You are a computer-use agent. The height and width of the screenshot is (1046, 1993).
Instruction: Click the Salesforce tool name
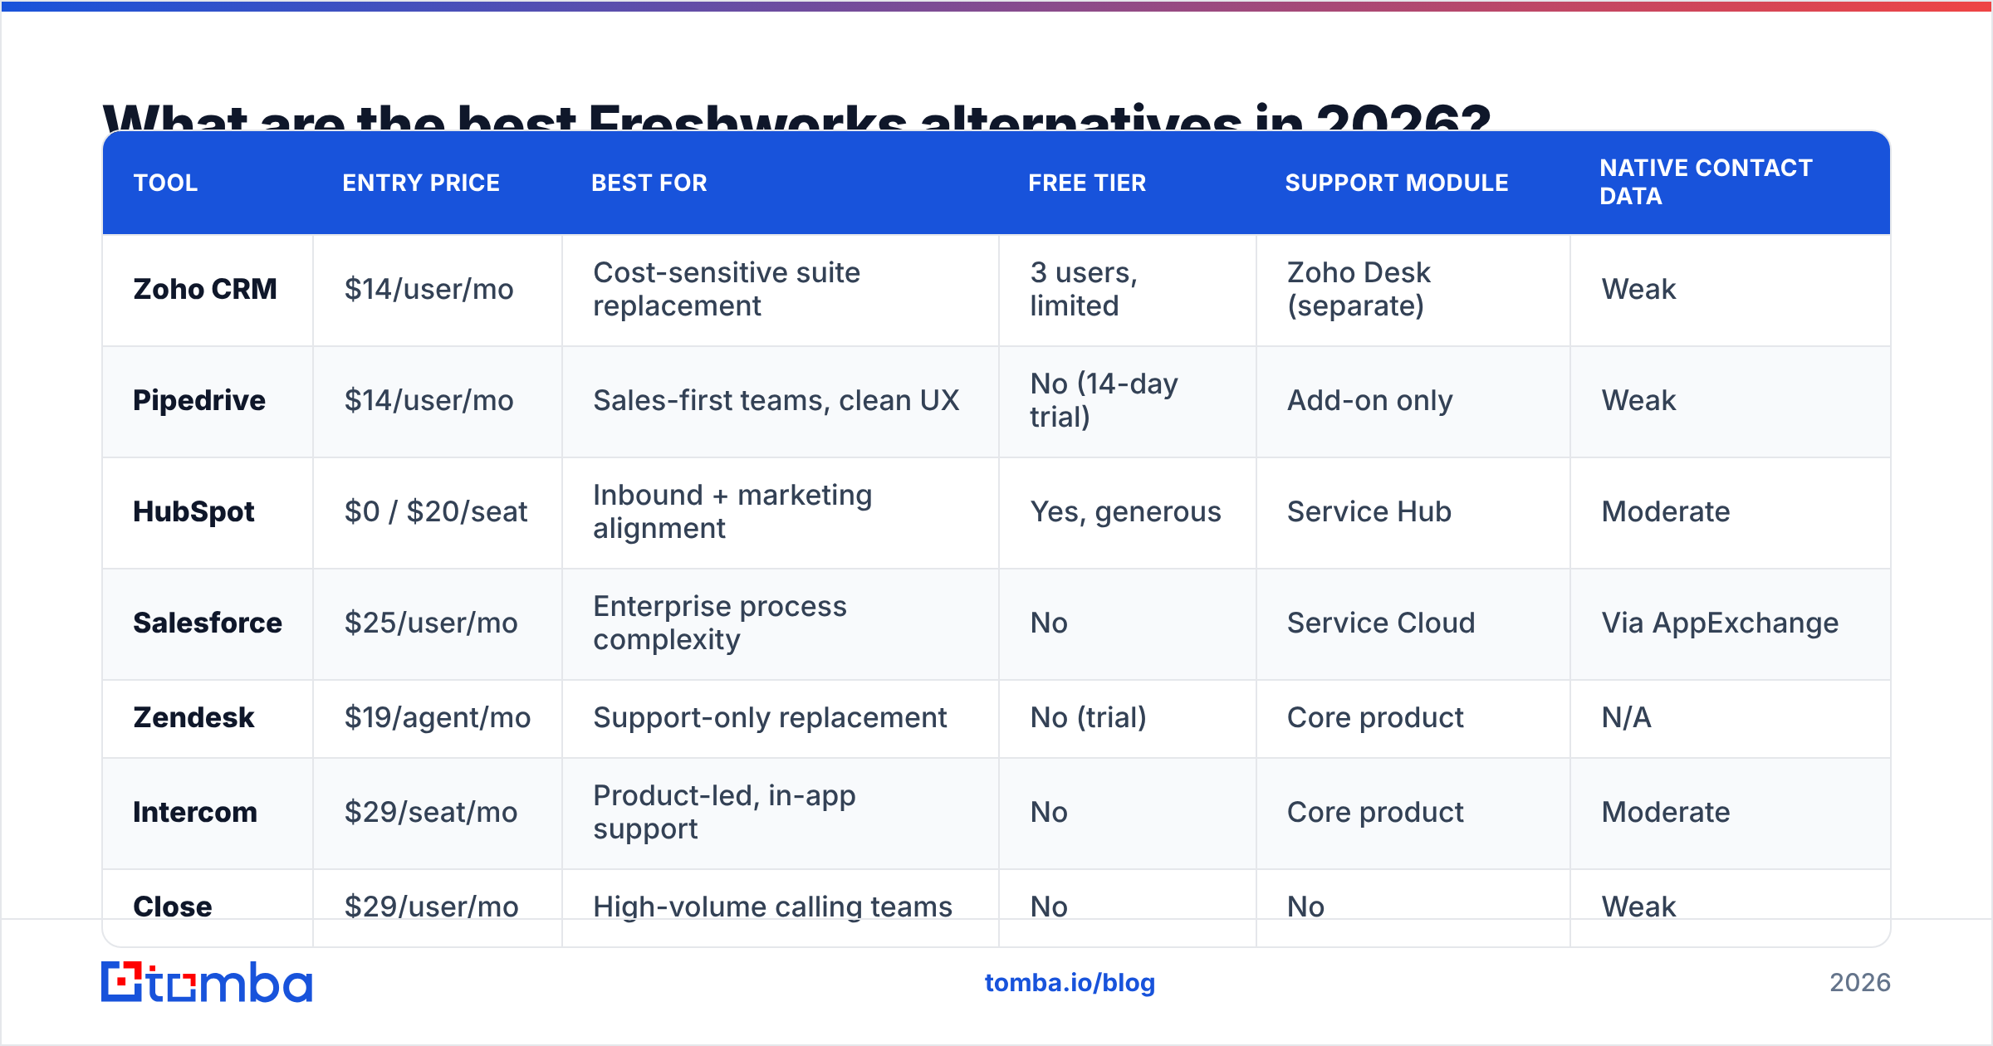[208, 623]
